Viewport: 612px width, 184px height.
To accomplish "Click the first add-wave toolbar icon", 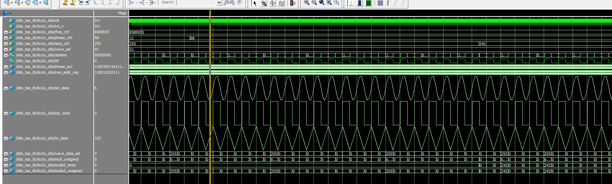I will (x=6, y=3).
